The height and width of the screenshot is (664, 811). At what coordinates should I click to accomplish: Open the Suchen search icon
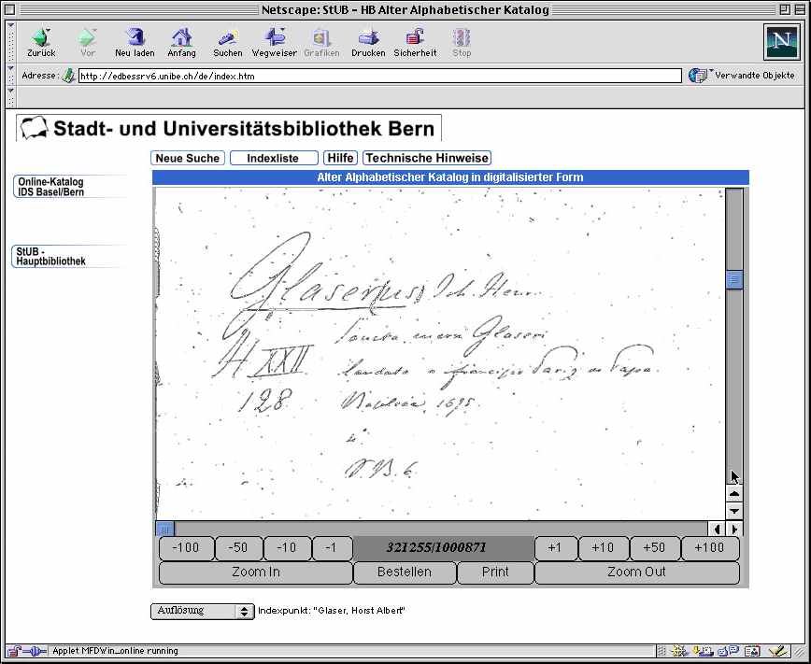click(227, 38)
